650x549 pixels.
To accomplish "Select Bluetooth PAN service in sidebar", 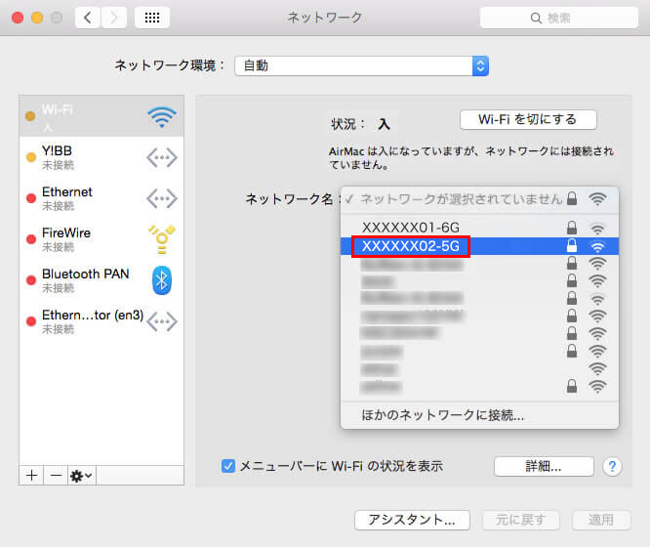I will 102,280.
